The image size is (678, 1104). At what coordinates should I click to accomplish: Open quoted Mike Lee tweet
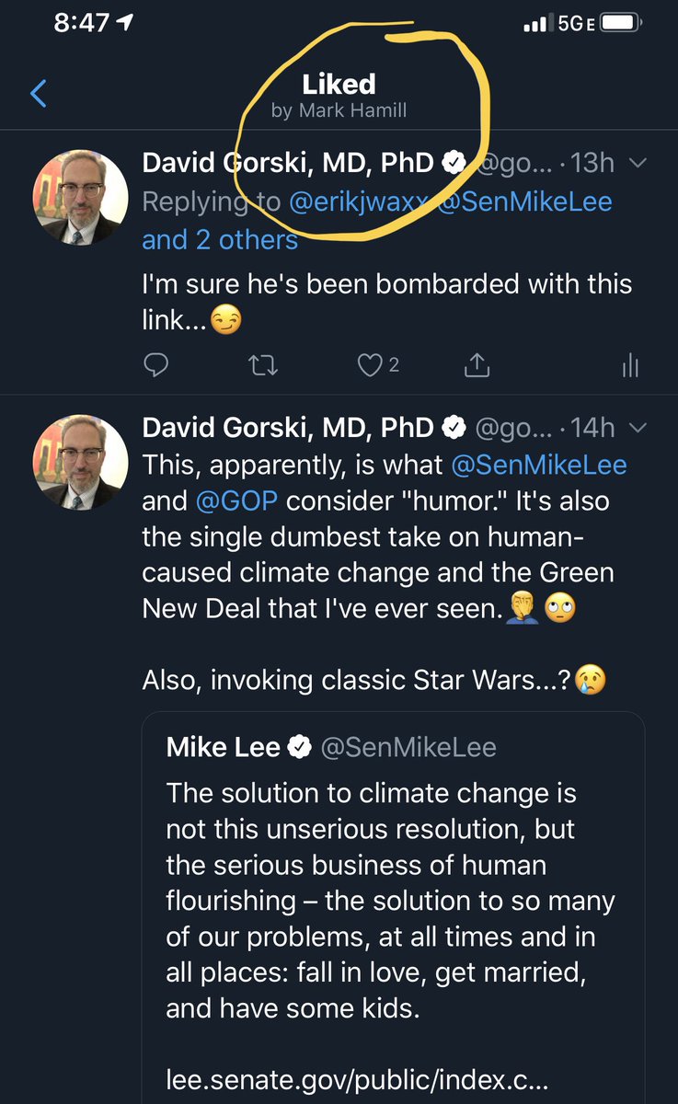[x=393, y=902]
